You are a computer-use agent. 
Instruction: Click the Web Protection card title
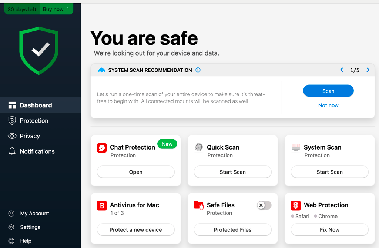326,205
